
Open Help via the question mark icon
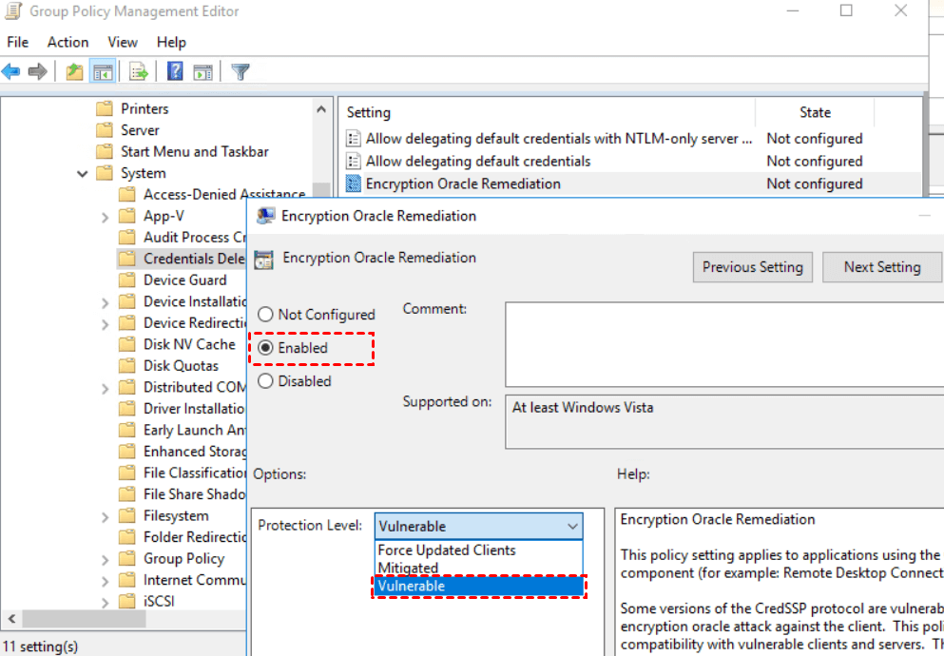click(x=175, y=71)
